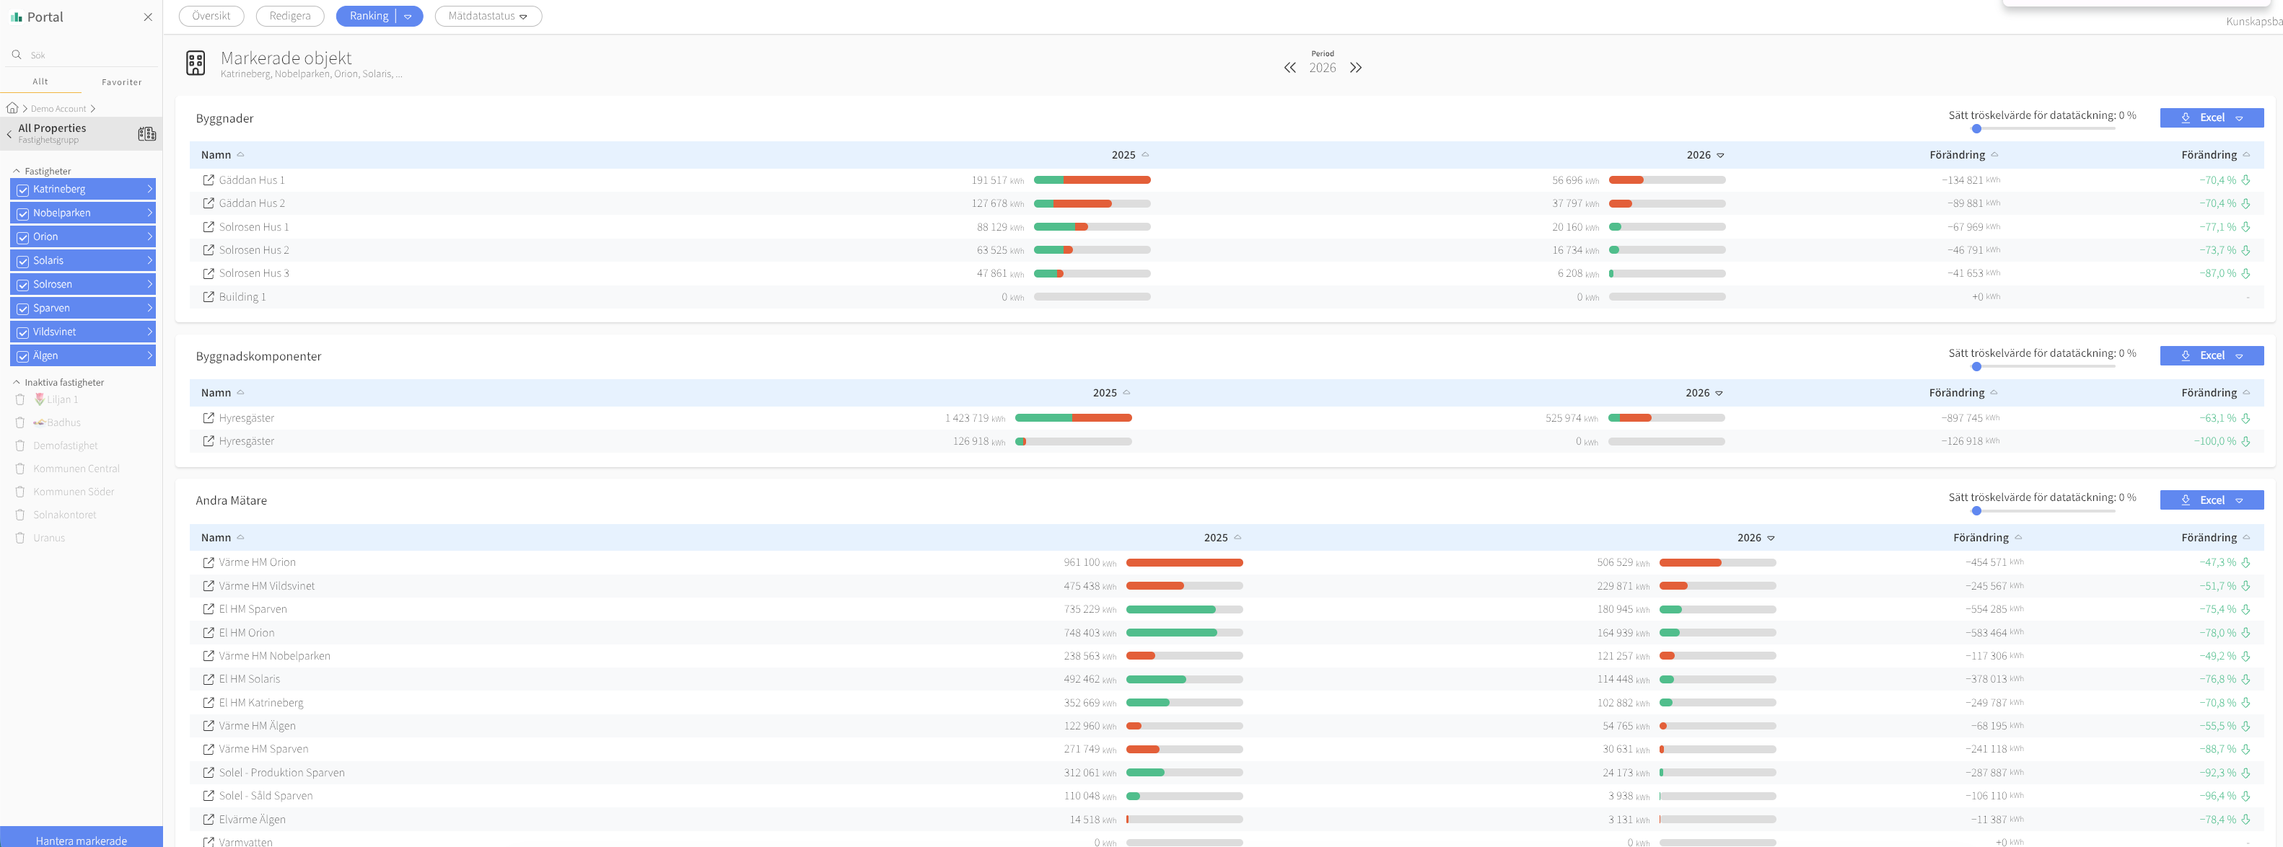Screen dimensions: 2283x847
Task: Open the external link icon for Building 1
Action: (209, 296)
